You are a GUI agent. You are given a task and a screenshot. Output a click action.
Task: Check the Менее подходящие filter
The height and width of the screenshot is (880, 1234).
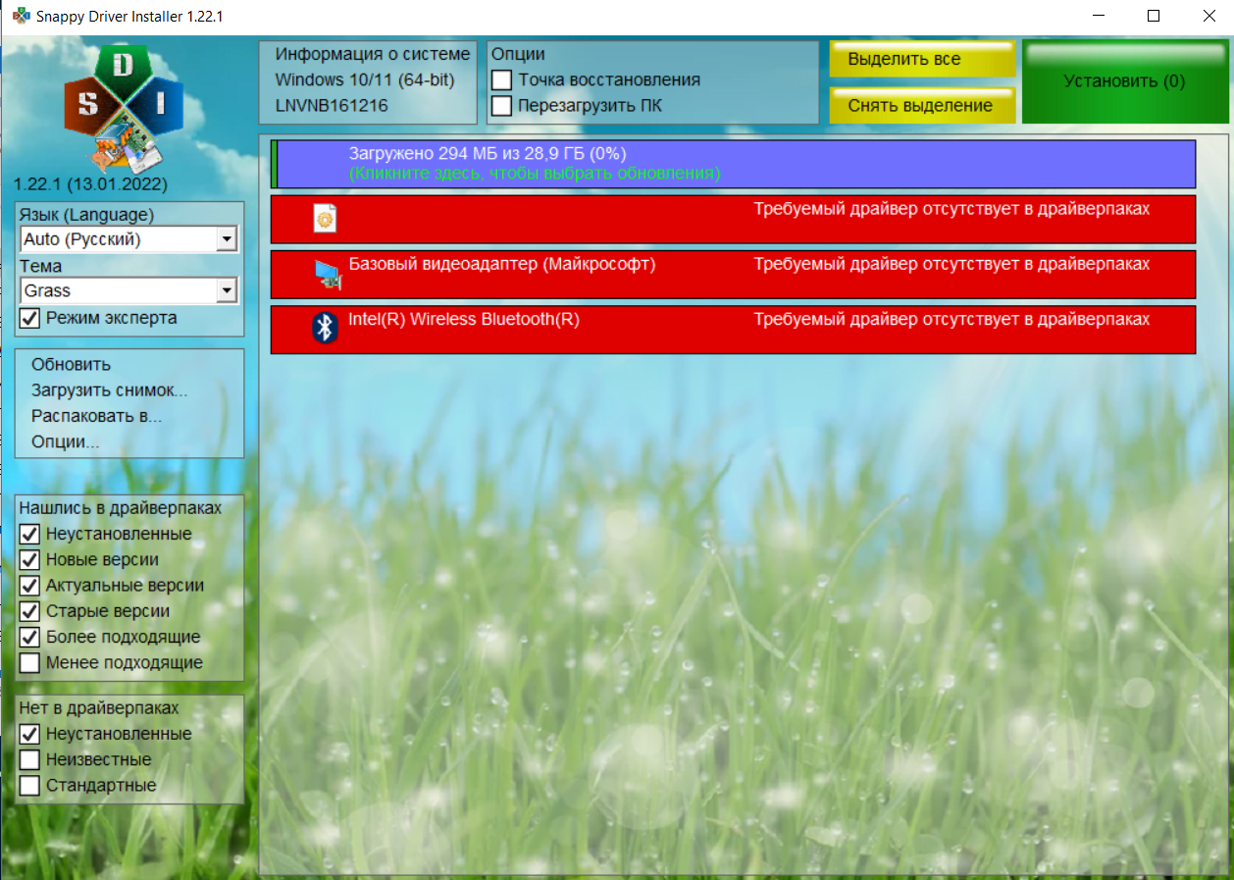[x=30, y=663]
